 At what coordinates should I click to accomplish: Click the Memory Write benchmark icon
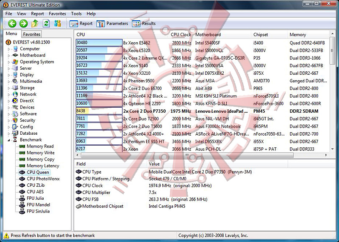22,153
